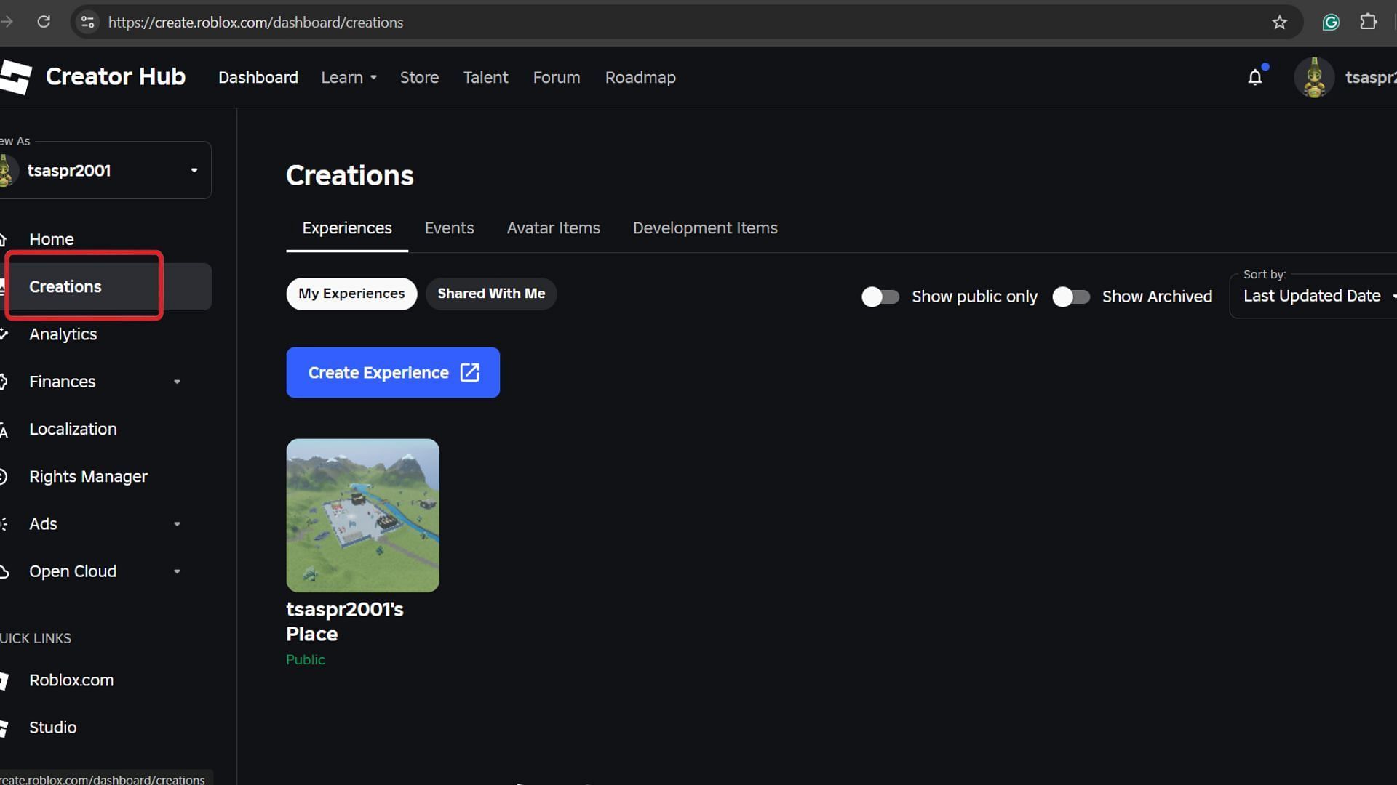Toggle Show Archived switch
The image size is (1397, 785).
pyautogui.click(x=1071, y=297)
